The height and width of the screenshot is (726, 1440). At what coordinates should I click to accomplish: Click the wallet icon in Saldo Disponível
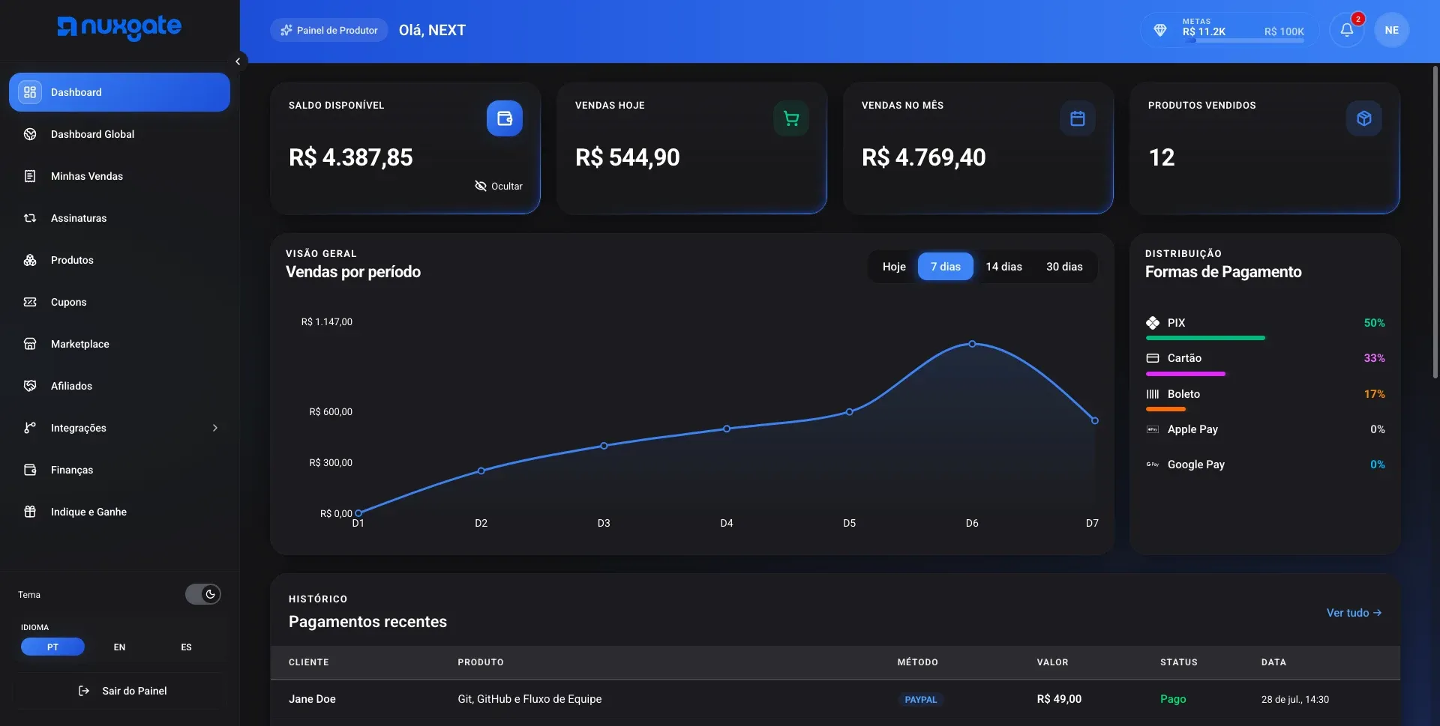tap(505, 118)
